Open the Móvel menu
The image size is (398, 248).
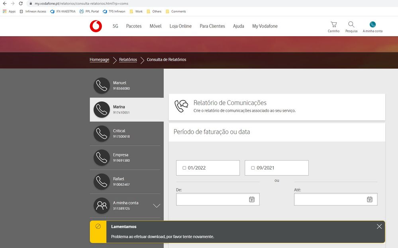pyautogui.click(x=155, y=26)
